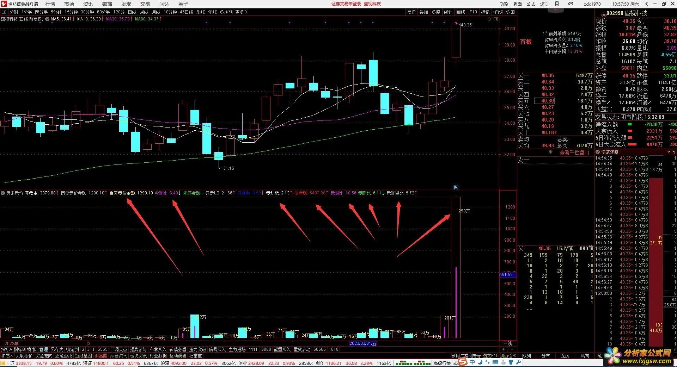677x367 pixels.
Task: Open the 行情 menu
Action: point(50,4)
